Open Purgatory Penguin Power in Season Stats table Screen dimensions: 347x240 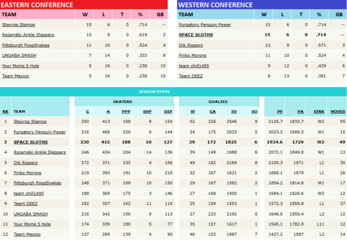(39, 132)
